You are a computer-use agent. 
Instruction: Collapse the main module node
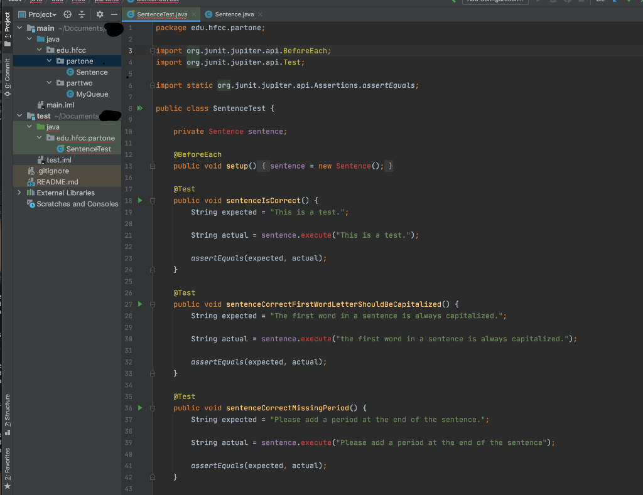19,28
